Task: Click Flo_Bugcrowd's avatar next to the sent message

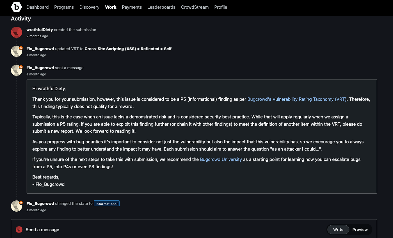Action: click(17, 70)
